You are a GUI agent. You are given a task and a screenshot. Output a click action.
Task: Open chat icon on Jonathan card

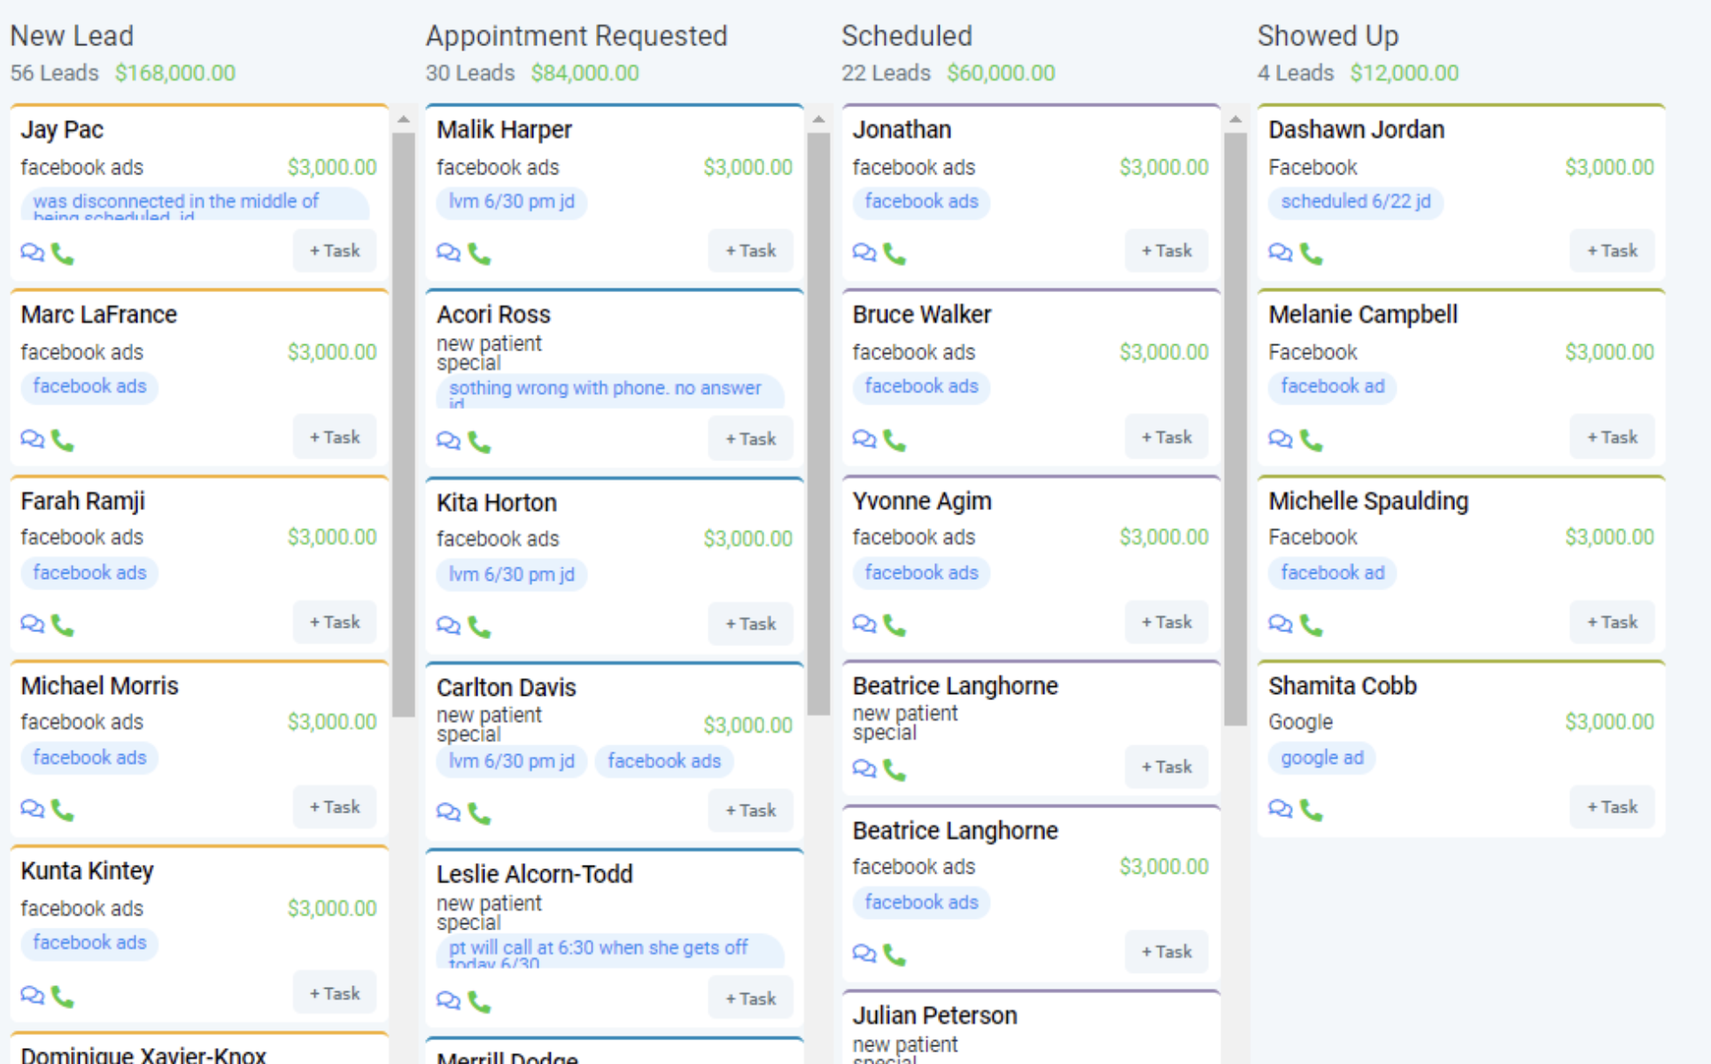(864, 253)
